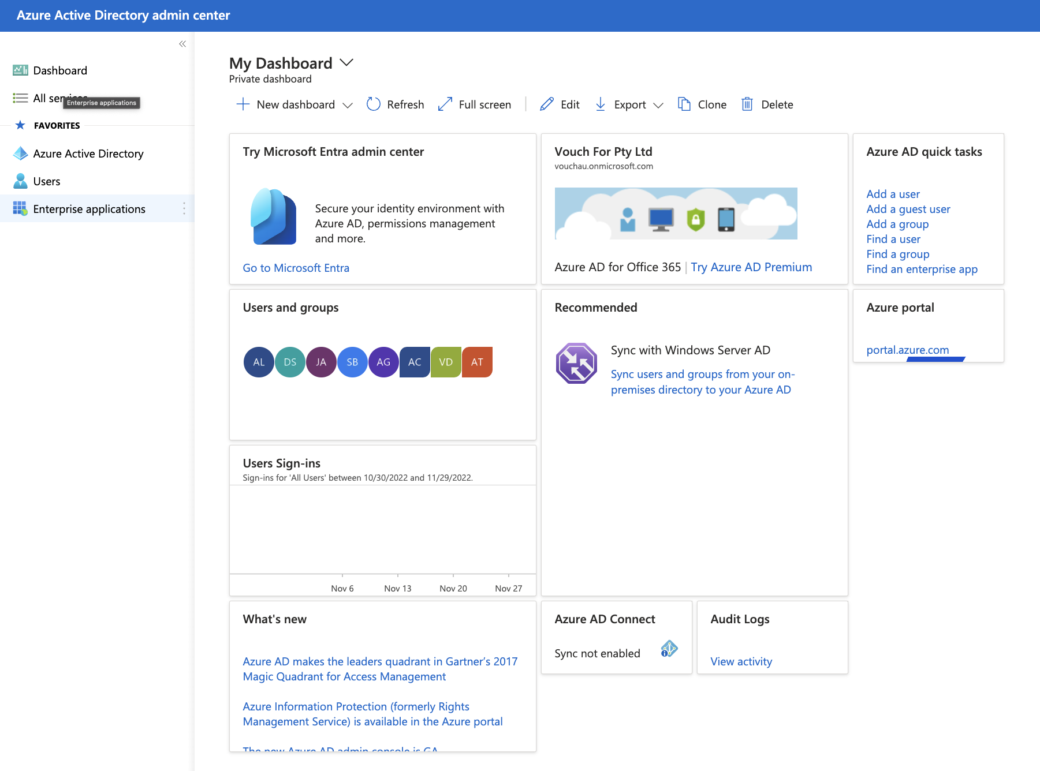Collapse the left navigation sidebar
The image size is (1040, 771).
click(x=182, y=44)
